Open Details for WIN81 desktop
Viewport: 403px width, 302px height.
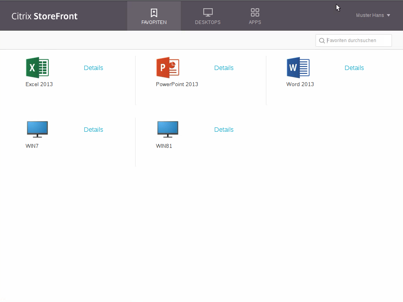[224, 129]
